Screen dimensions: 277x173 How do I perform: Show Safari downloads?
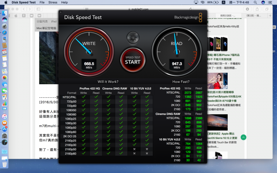click(247, 9)
